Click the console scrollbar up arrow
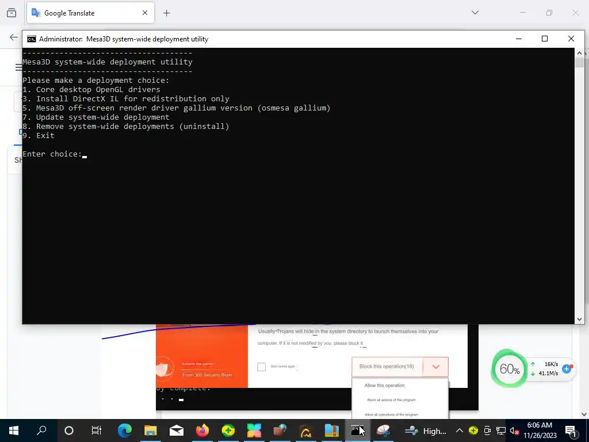This screenshot has width=589, height=442. coord(579,53)
